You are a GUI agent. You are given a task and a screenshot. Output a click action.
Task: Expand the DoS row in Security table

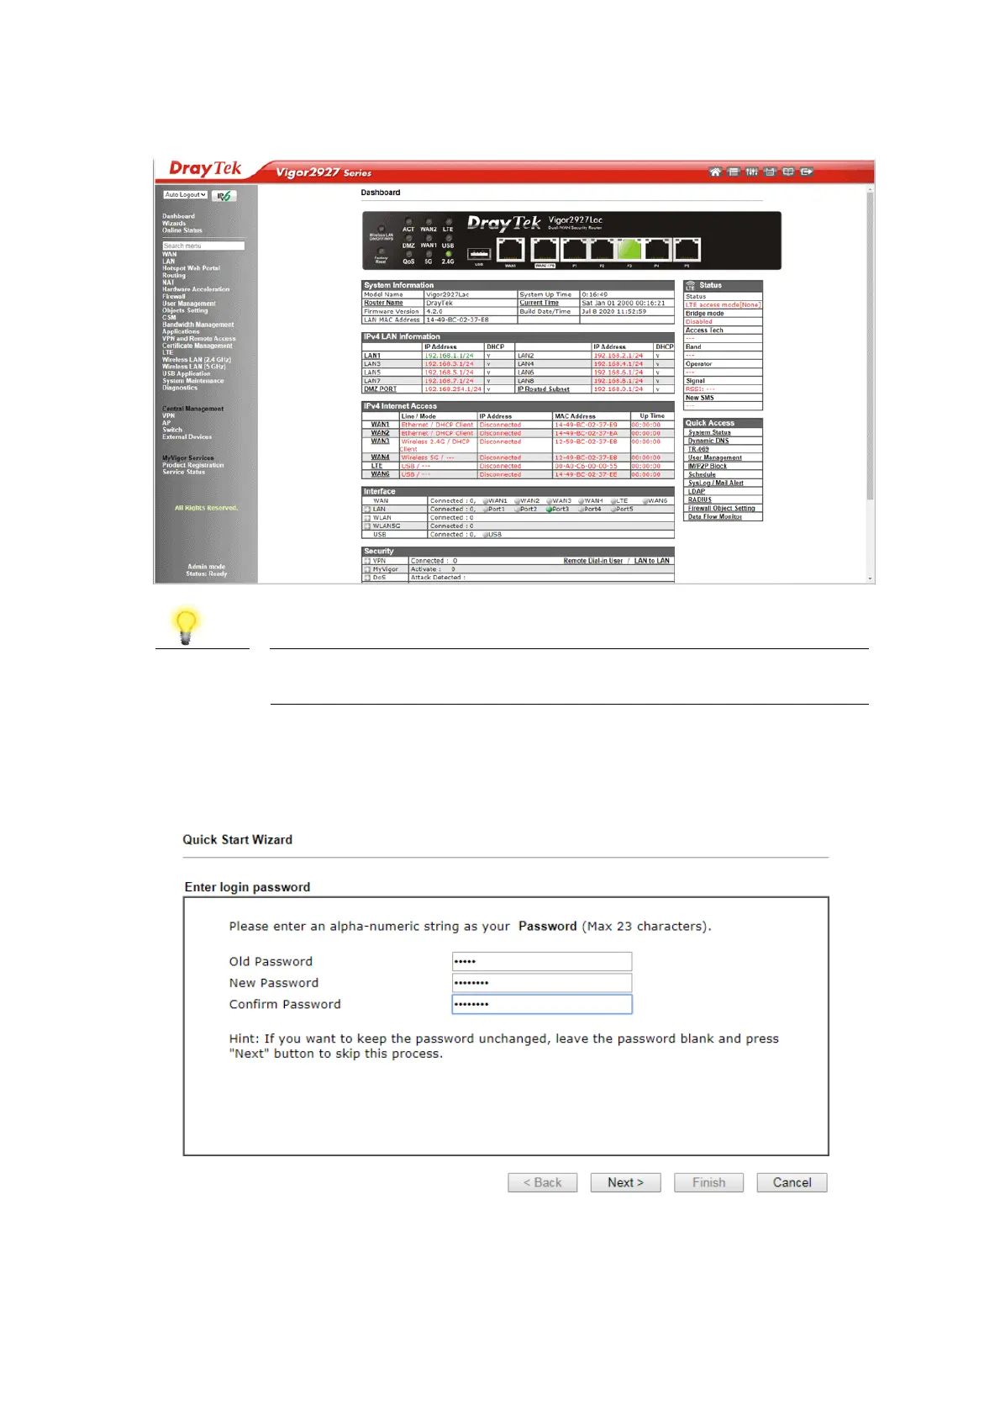(367, 578)
